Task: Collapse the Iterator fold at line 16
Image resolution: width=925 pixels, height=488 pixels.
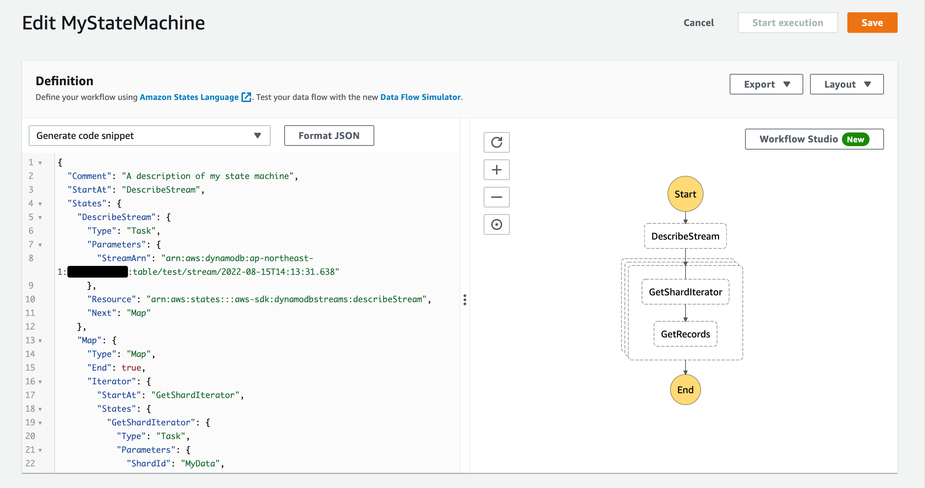Action: [40, 382]
